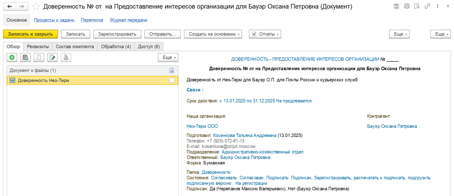Image resolution: width=454 pixels, height=196 pixels.
Task: Click the green add file icon
Action: 12,58
